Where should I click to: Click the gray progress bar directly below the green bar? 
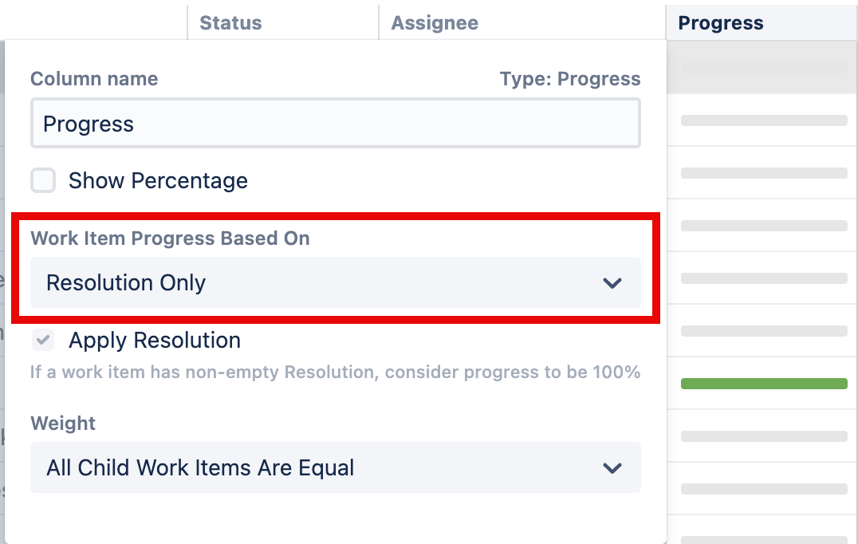point(764,436)
